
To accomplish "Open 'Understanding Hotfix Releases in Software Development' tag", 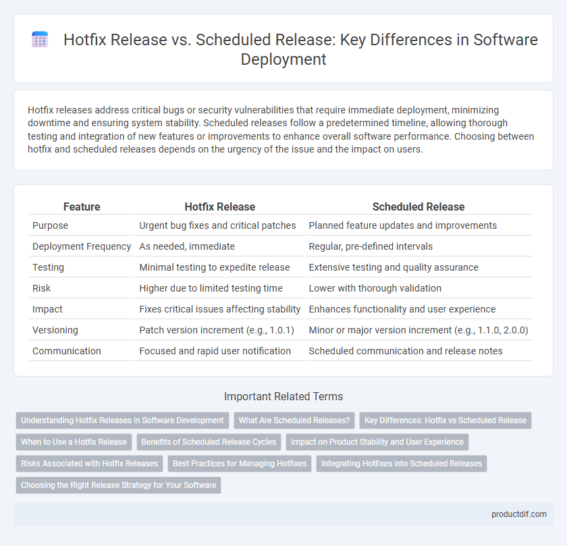I will point(122,420).
